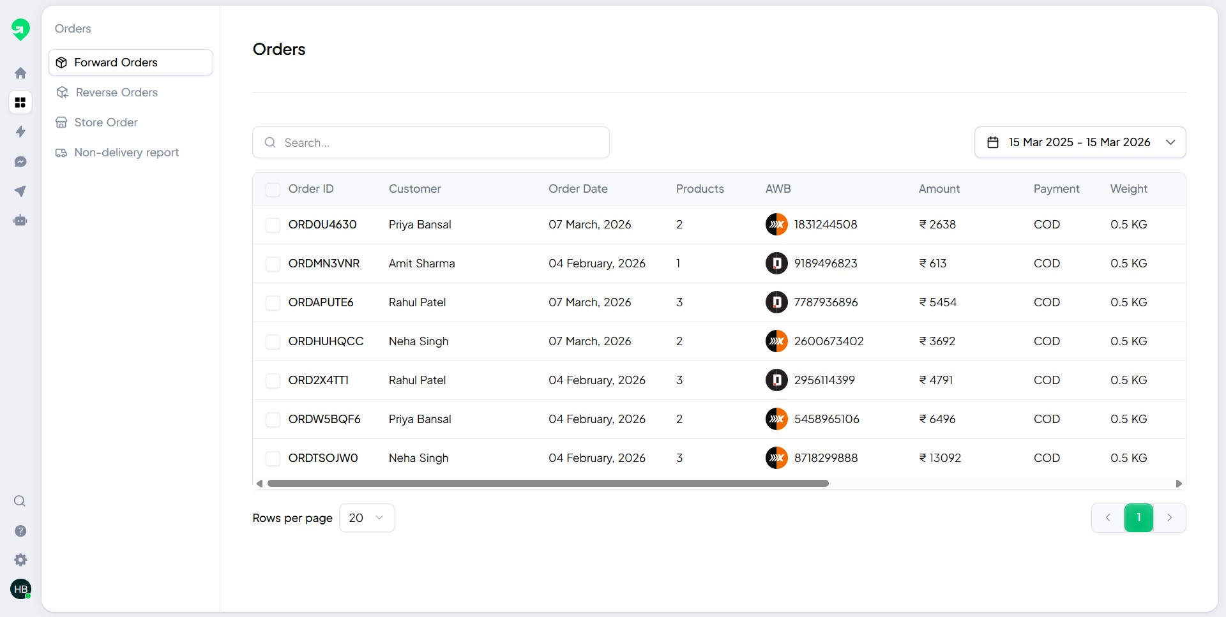The image size is (1226, 617).
Task: Select the Orders grid icon in sidebar
Action: tap(20, 102)
